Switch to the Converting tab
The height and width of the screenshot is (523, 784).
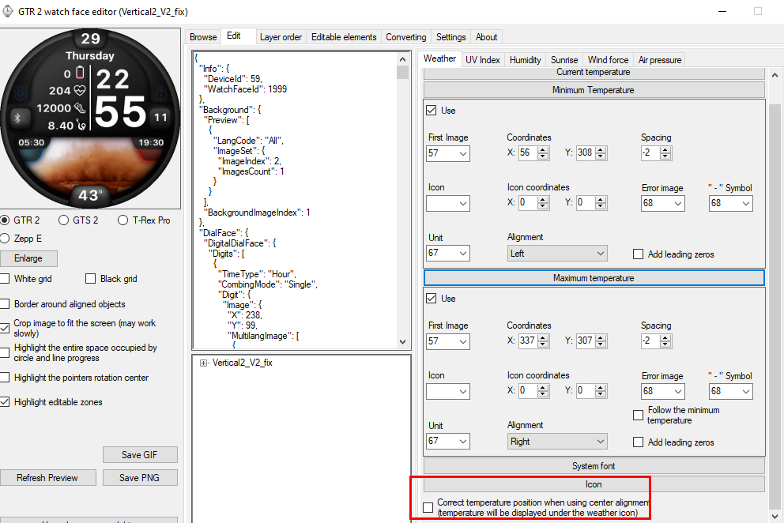tap(405, 37)
